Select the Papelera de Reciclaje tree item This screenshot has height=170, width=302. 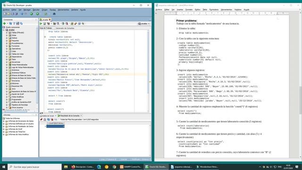pyautogui.click(x=20, y=105)
